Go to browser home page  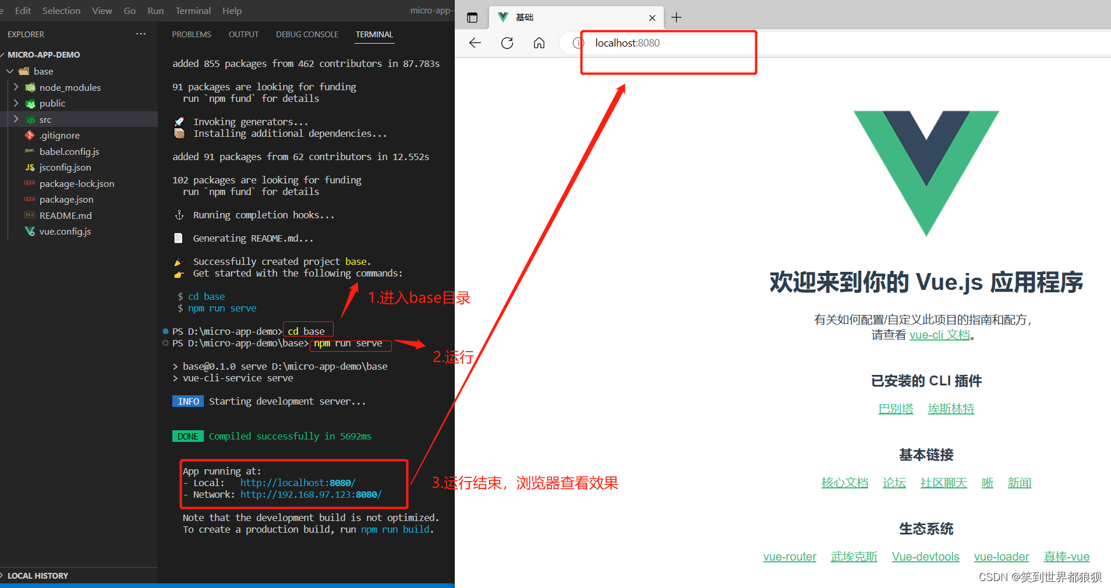tap(539, 43)
